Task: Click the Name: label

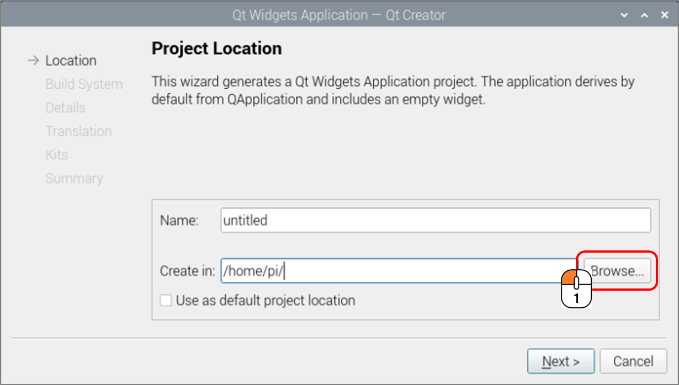Action: pos(179,221)
